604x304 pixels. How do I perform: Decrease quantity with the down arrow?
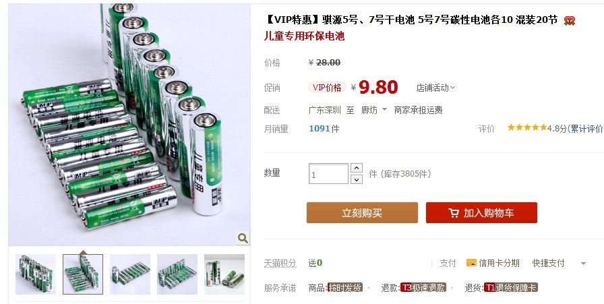click(x=357, y=179)
